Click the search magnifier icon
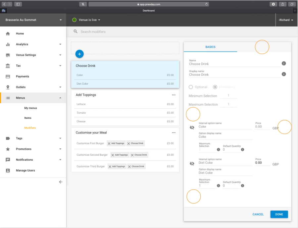The image size is (298, 228). click(75, 31)
